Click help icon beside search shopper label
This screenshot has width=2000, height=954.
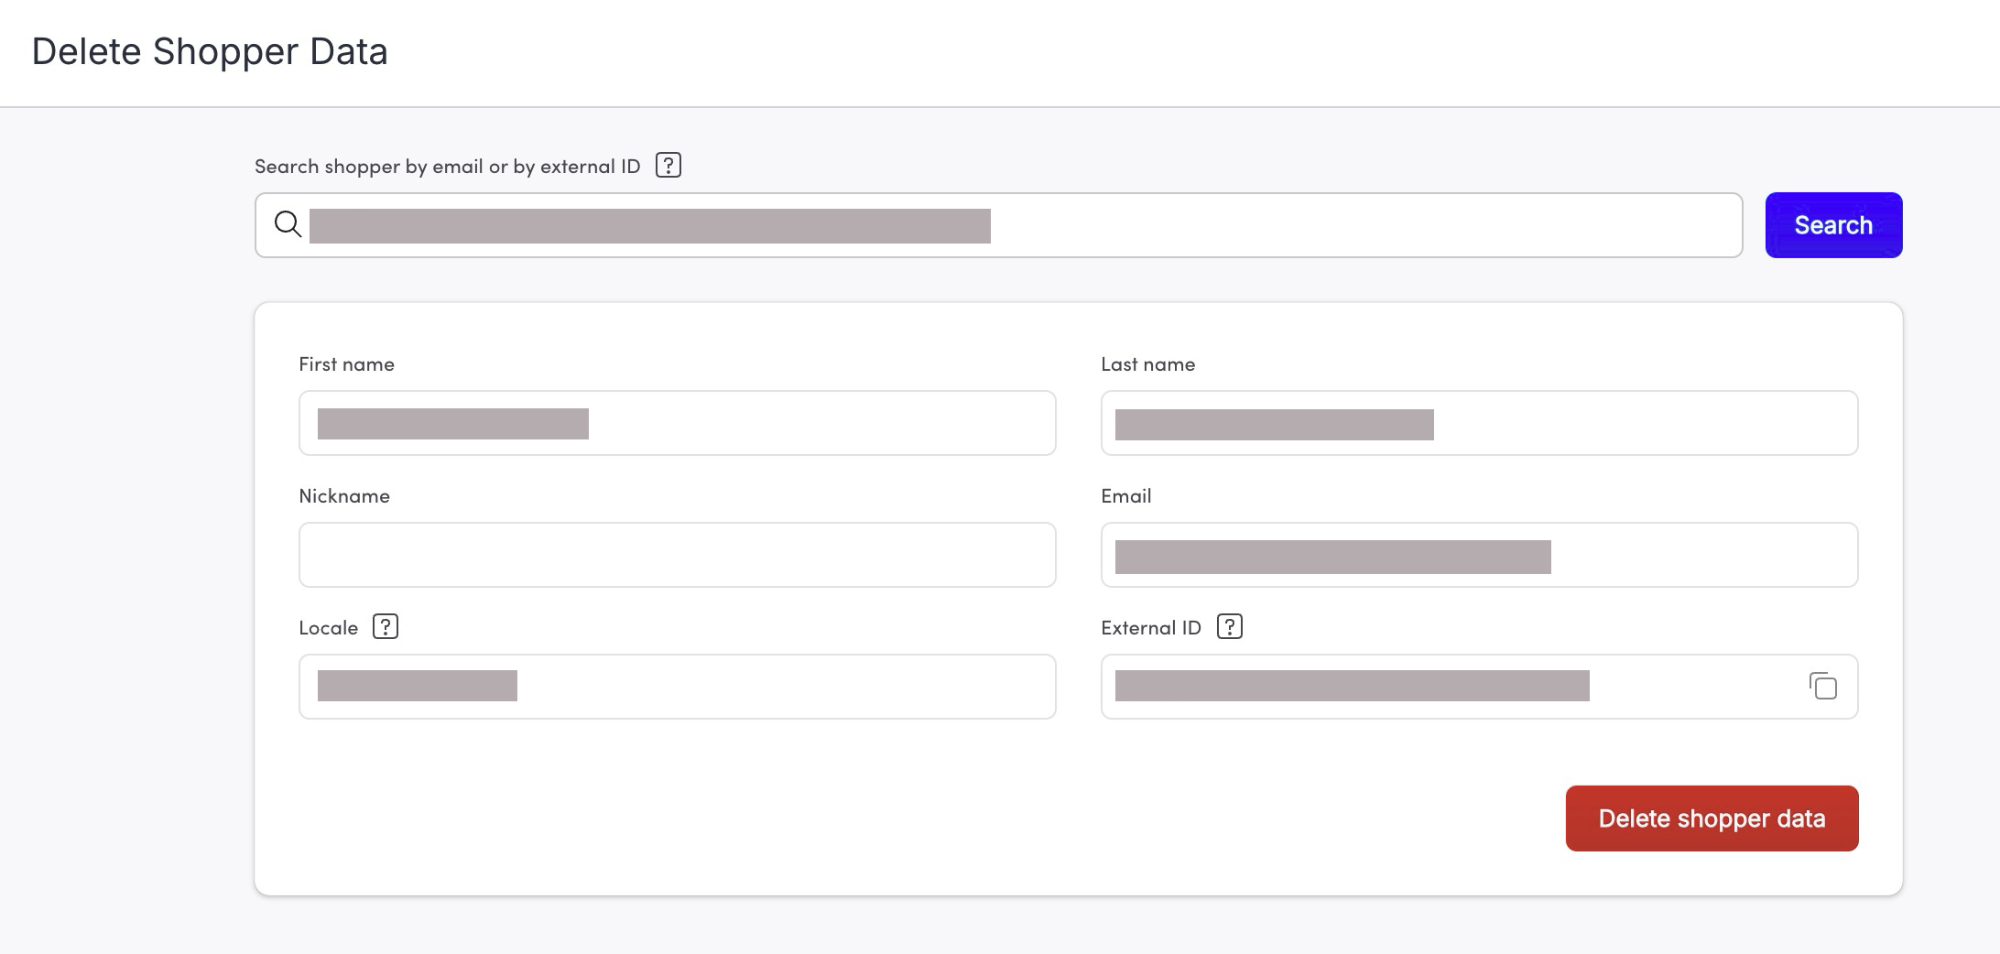pos(668,166)
